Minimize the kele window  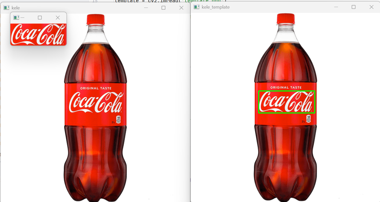click(146, 8)
